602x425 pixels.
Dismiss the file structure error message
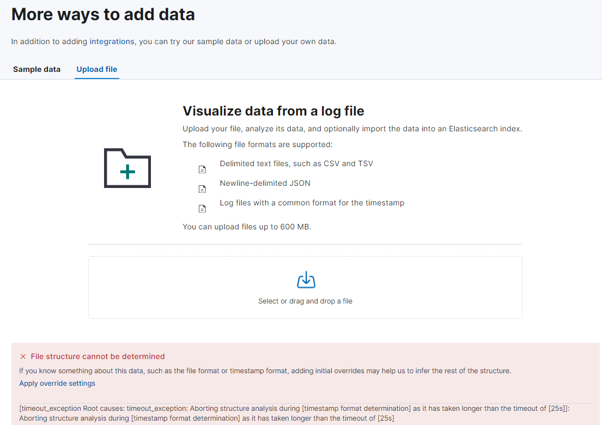[x=22, y=356]
